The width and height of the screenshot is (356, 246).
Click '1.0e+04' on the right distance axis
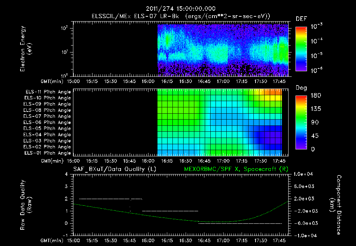click(x=303, y=174)
